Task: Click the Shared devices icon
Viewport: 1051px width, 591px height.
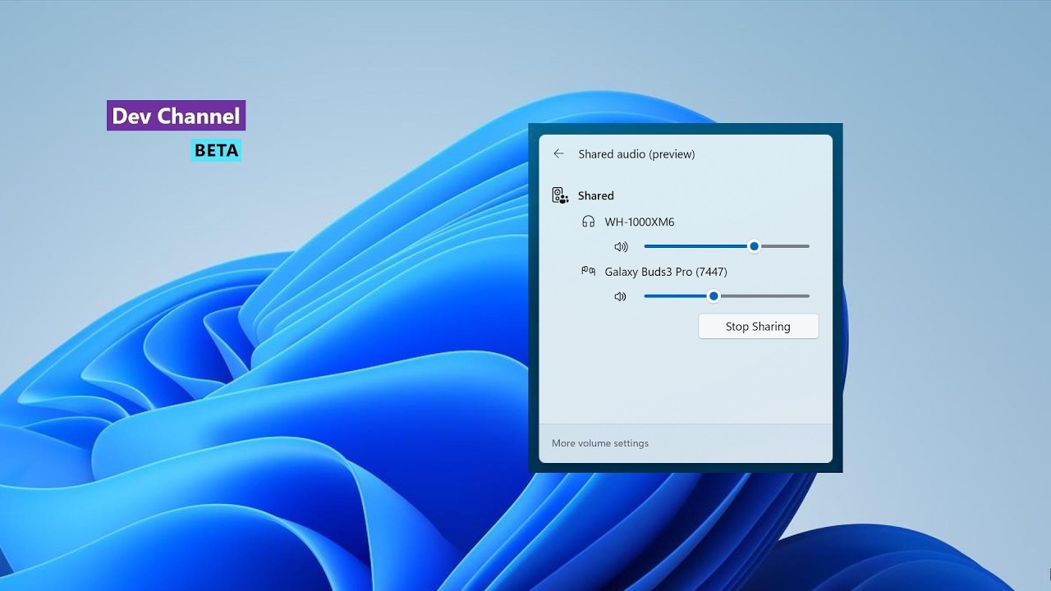Action: 560,195
